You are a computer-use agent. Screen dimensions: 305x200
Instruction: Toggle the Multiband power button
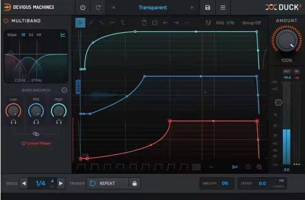(6, 21)
